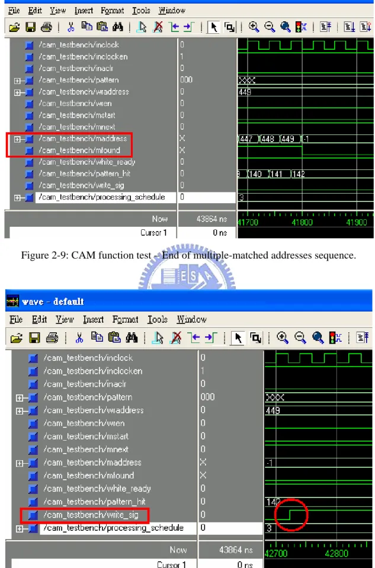375x568 pixels.
Task: Select write_sig signal in wave - default window
Action: click(x=91, y=515)
